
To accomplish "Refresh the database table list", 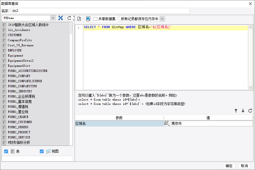I will tap(69, 18).
